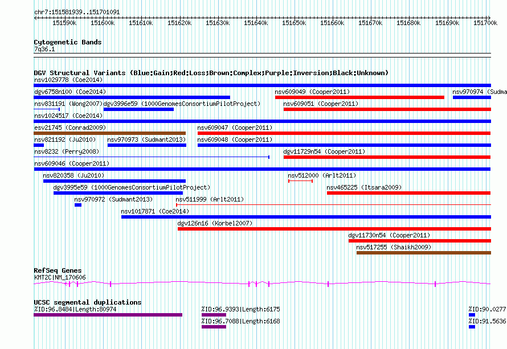Select the 7q36.1 cytogenetic band label
The image size is (507, 349).
(44, 49)
